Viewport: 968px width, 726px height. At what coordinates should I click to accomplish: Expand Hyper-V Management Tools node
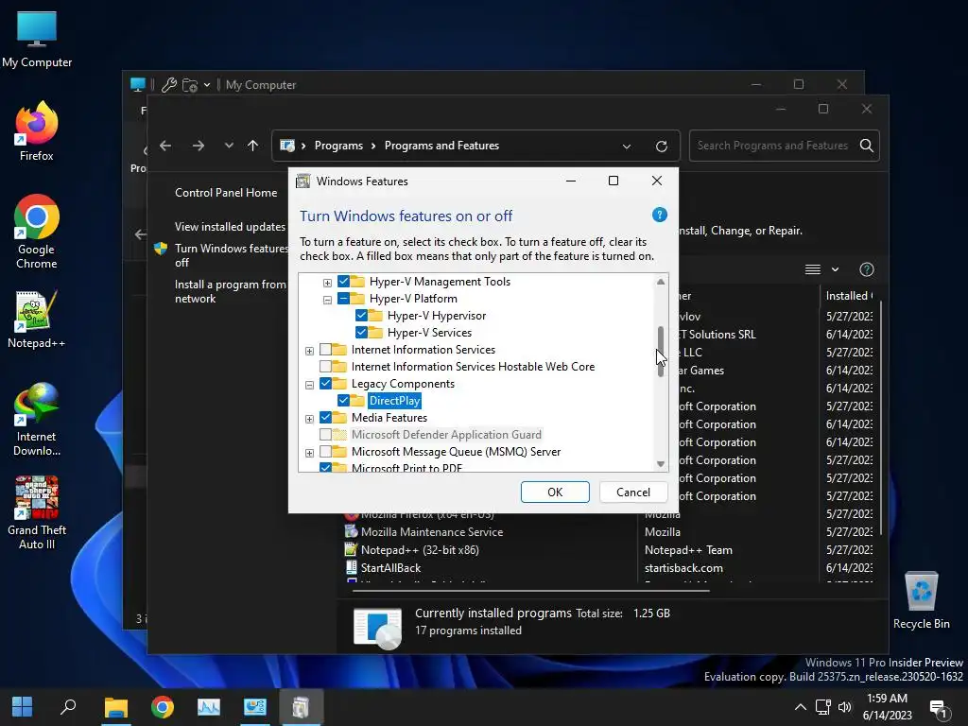[x=328, y=283]
